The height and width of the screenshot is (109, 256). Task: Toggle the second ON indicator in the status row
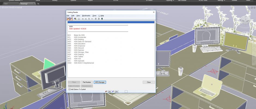(x=116, y=92)
